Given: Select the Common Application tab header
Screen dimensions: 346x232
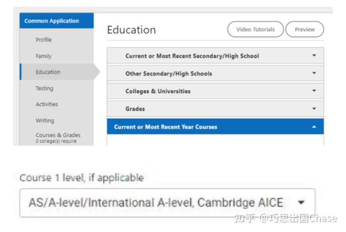Looking at the screenshot, I should [56, 21].
